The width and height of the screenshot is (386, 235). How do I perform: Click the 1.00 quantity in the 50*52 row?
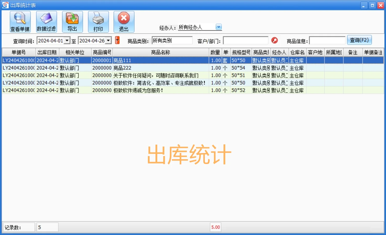215,90
